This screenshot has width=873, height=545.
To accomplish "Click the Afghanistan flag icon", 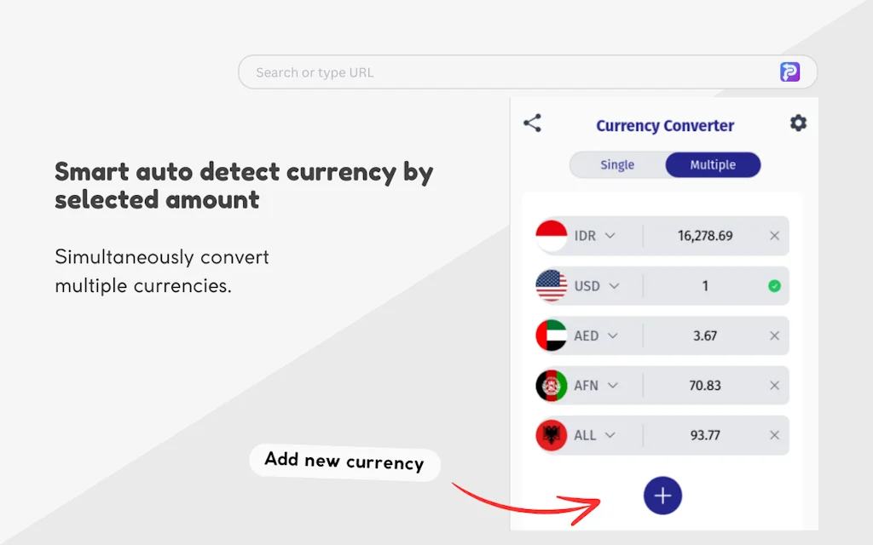I will (550, 385).
